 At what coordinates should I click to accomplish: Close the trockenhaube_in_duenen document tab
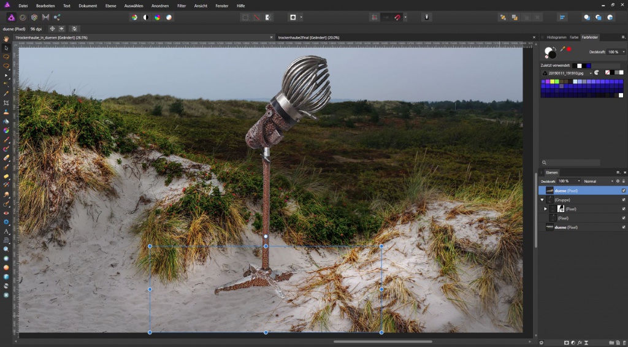click(x=272, y=37)
